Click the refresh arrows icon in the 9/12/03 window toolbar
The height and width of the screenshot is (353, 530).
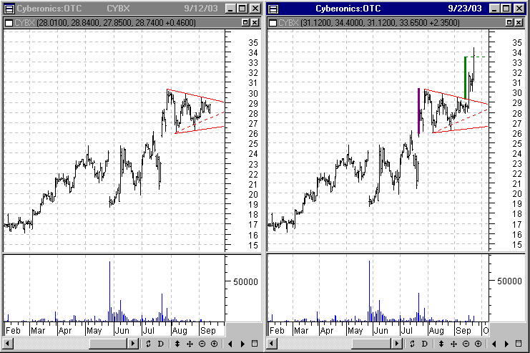point(148,344)
